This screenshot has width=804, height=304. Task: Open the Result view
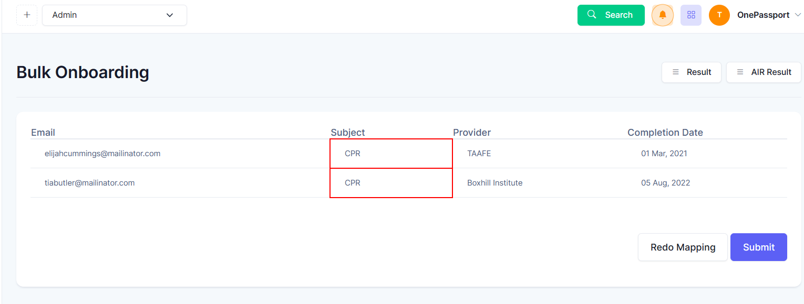click(692, 72)
